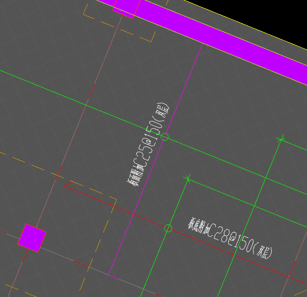Click the text 板面附加C25@150(双层)
307x297 pixels.
point(148,144)
